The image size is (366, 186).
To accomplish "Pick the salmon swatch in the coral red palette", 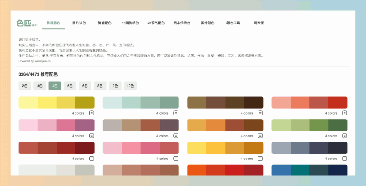I will click(281, 102).
